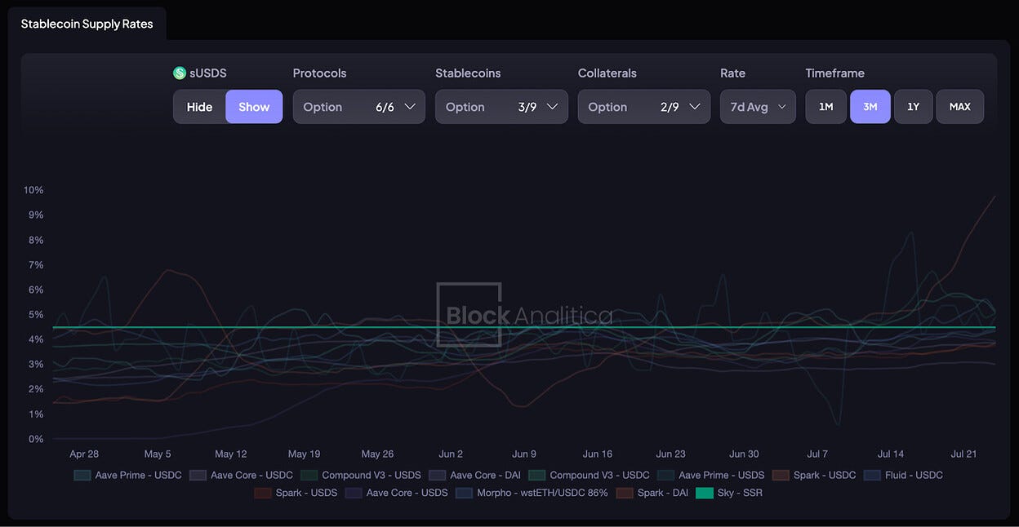Image resolution: width=1019 pixels, height=527 pixels.
Task: Expand the Stablecoins 3/9 dropdown
Action: tap(501, 107)
